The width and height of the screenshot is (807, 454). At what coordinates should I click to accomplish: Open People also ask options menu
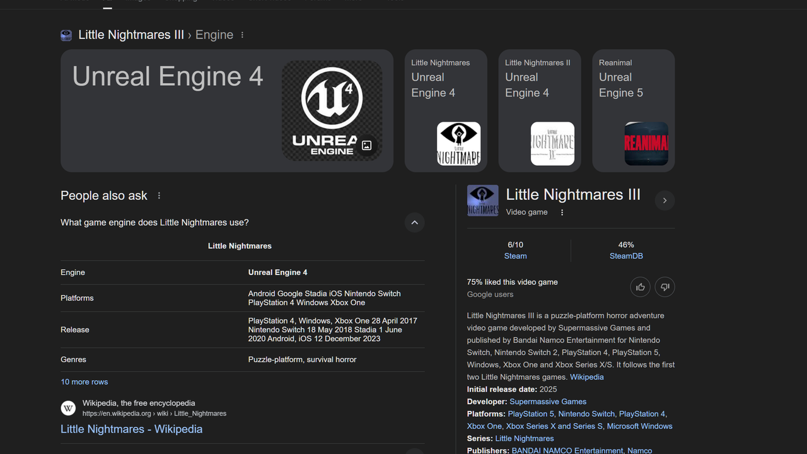point(159,196)
